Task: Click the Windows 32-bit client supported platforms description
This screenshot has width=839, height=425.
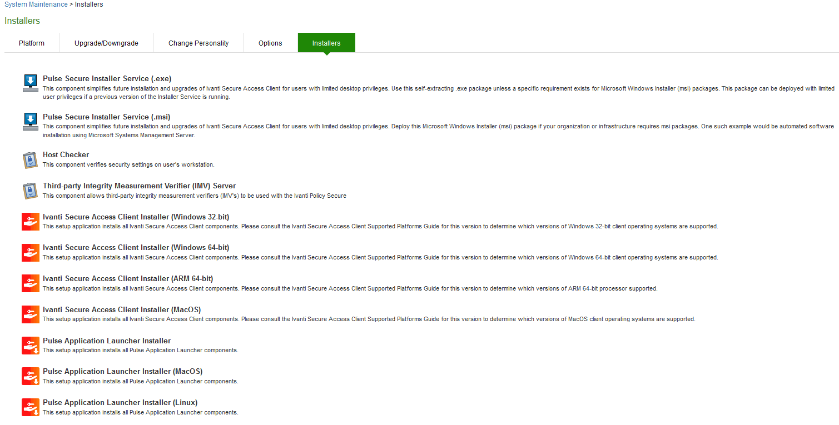Action: coord(380,227)
